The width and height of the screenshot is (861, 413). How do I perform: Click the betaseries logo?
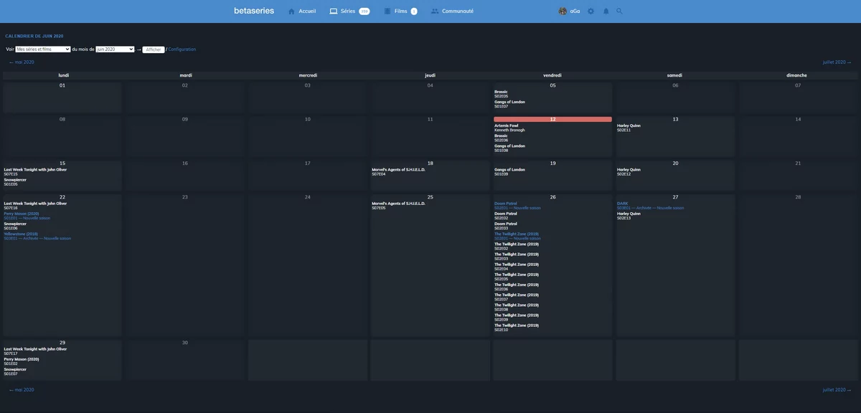click(254, 11)
